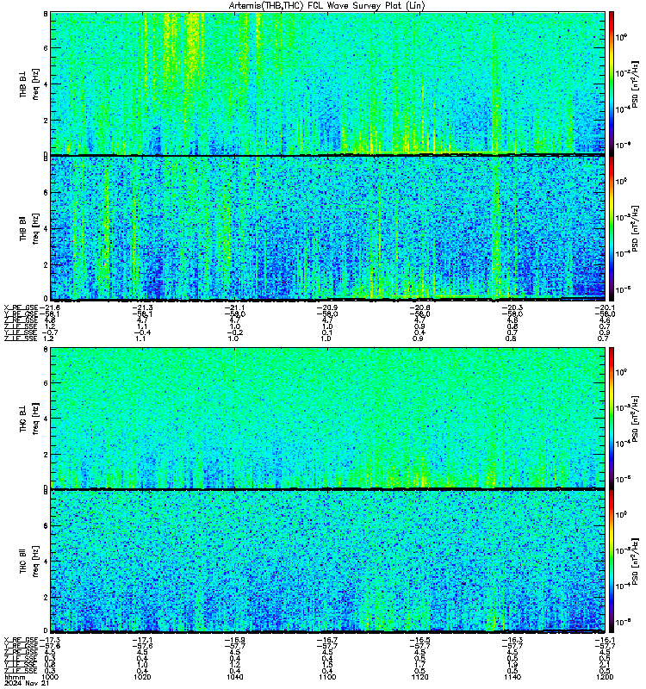Click the THB B∥ freq [Hz] axis label

[x=29, y=228]
